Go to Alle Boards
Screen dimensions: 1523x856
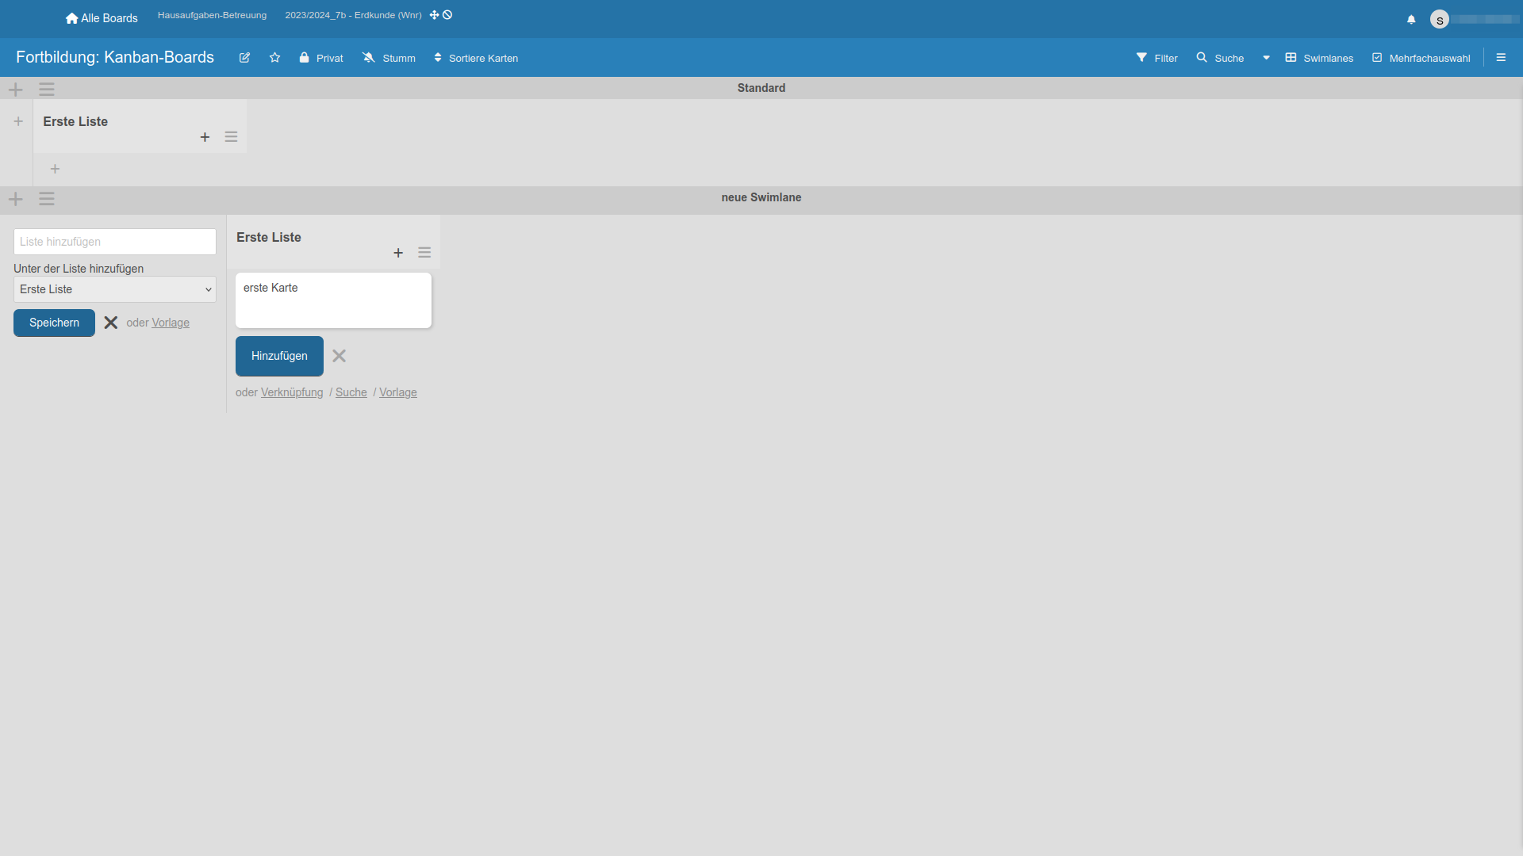pyautogui.click(x=102, y=18)
